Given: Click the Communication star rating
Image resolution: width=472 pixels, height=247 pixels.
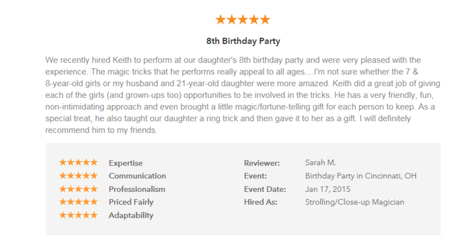Looking at the screenshot, I should (x=78, y=175).
